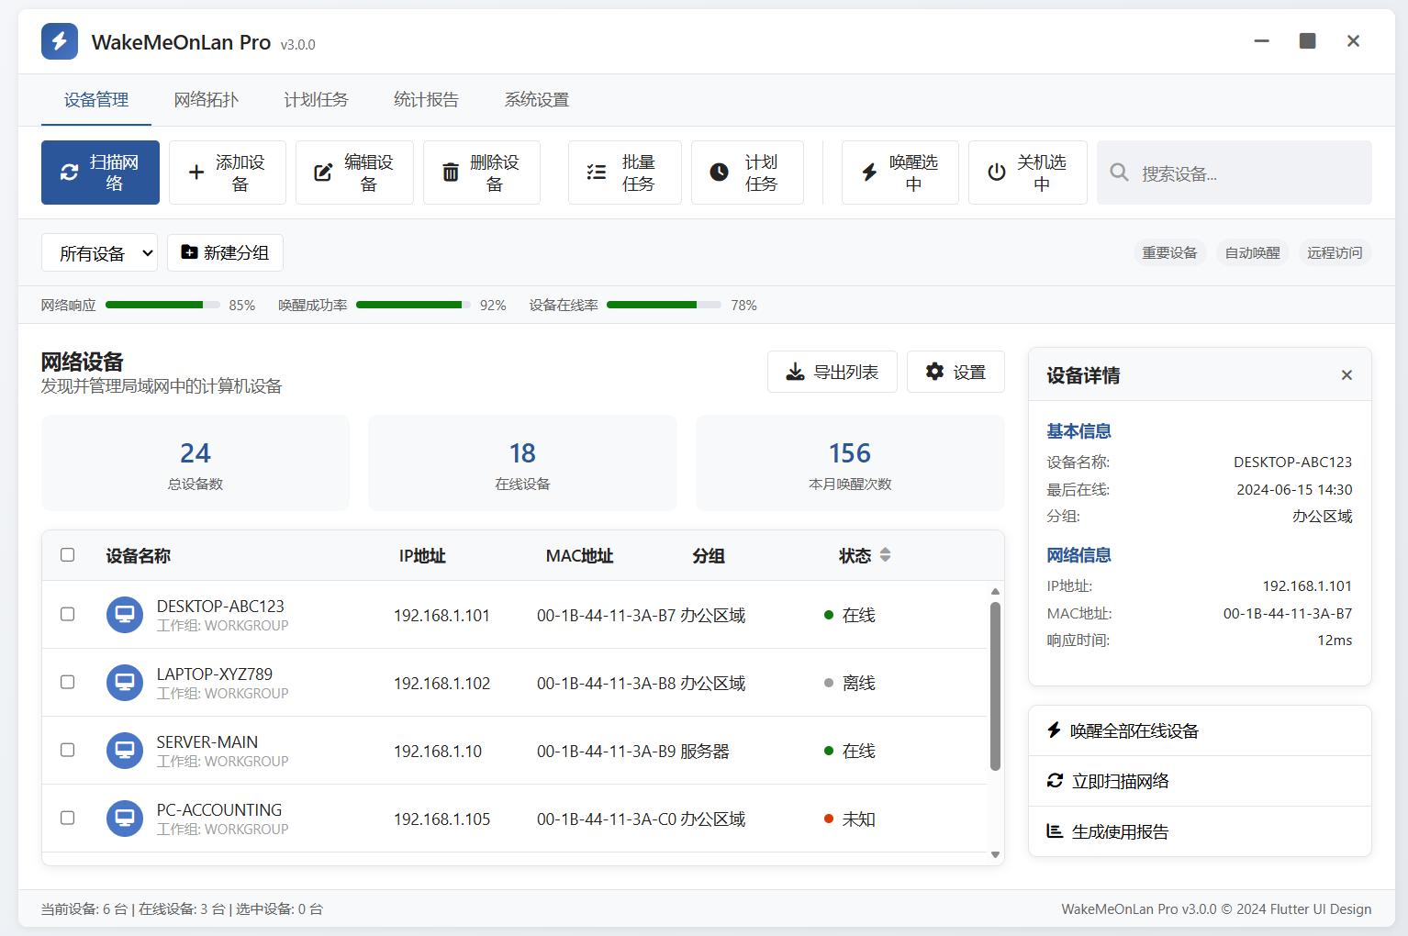
Task: Close the 设备详情 panel
Action: 1347,374
